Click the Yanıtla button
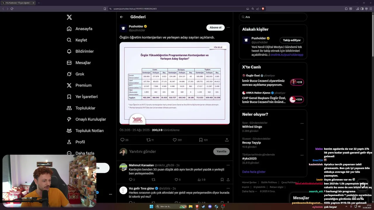The image size is (374, 210). point(221,151)
